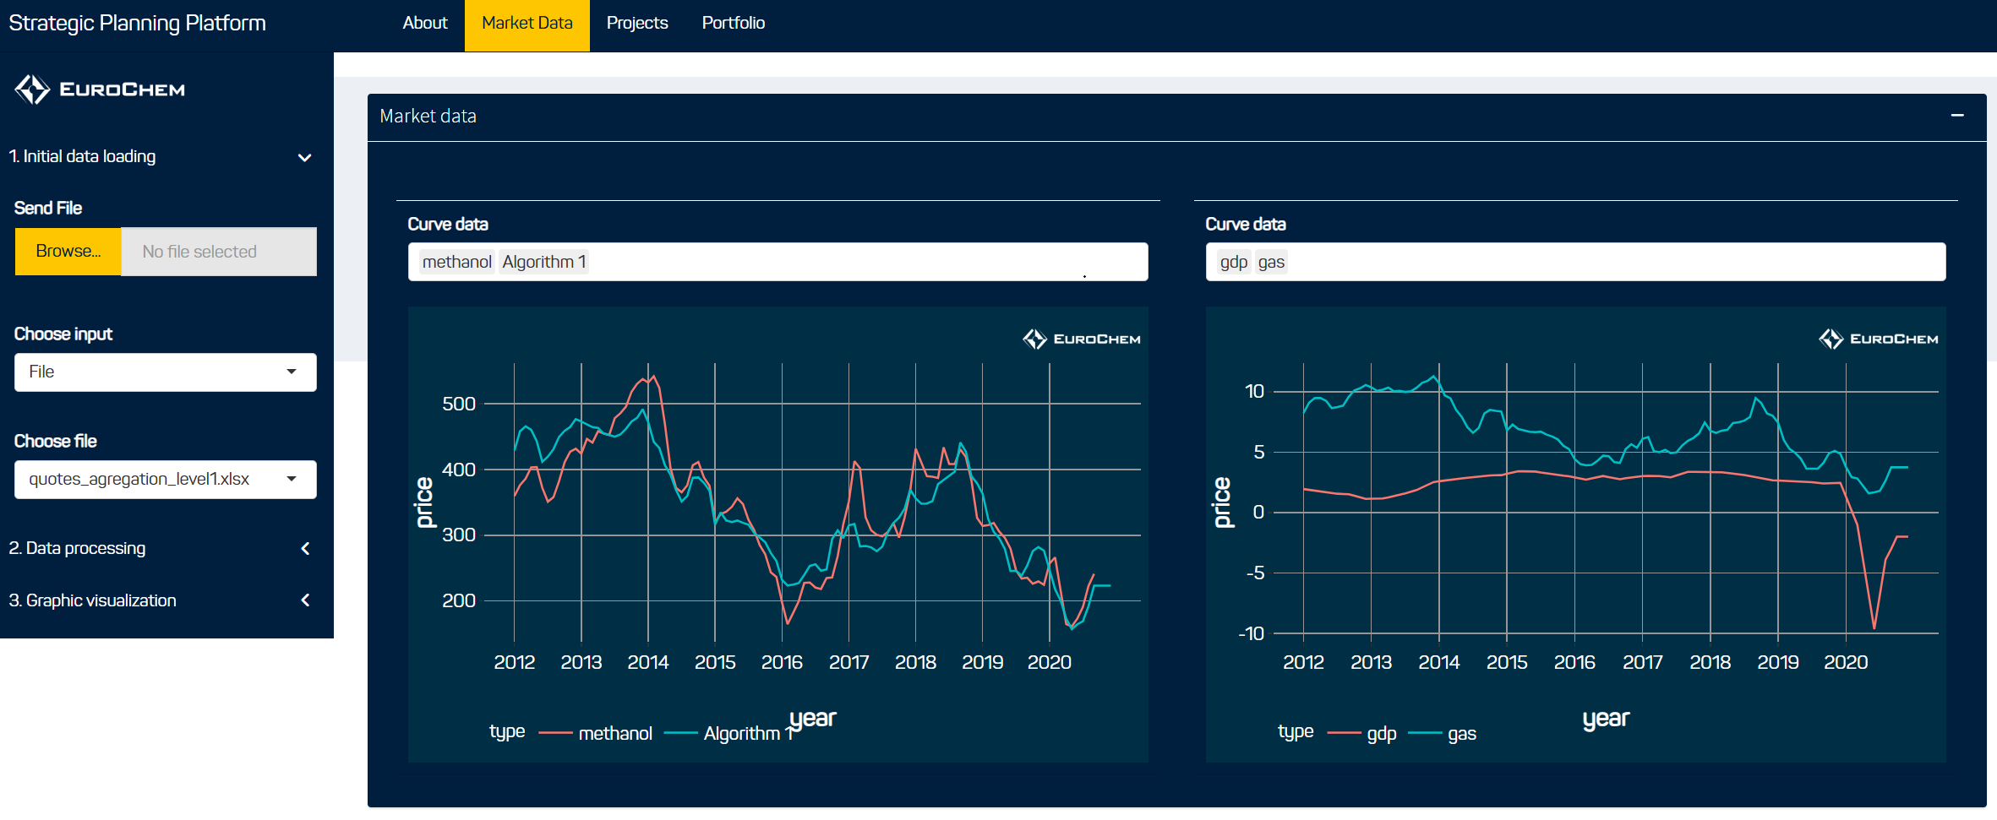Click the Strategic Planning Platform title
Image resolution: width=1997 pixels, height=820 pixels.
pos(137,24)
